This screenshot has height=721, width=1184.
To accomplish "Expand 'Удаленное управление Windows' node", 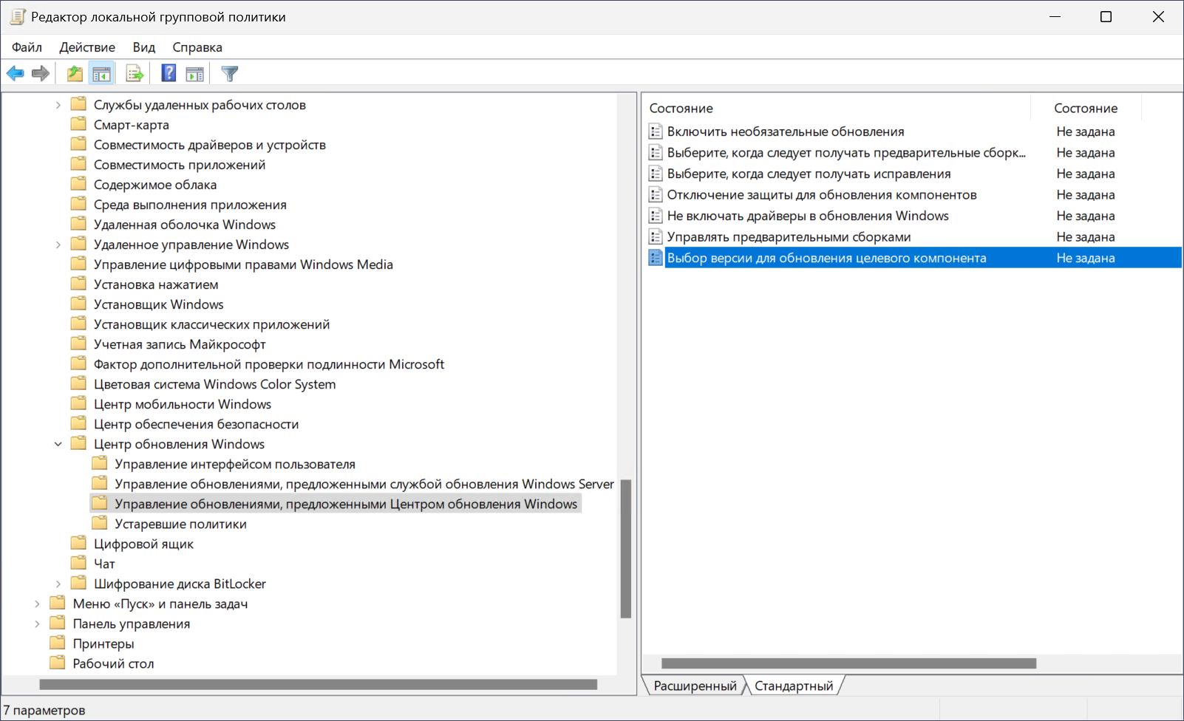I will click(58, 245).
